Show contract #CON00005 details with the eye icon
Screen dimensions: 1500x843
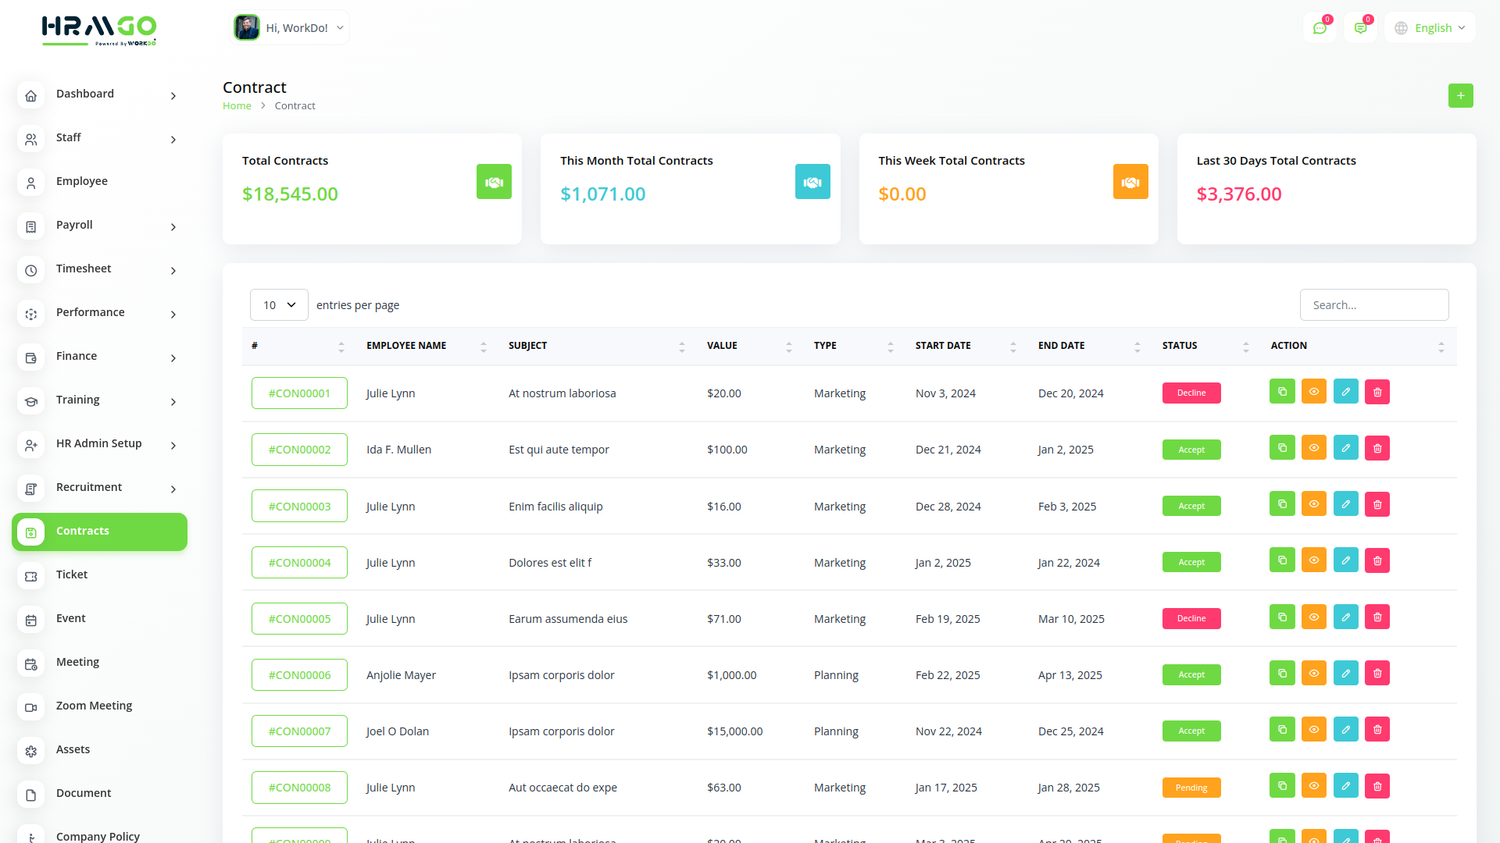tap(1314, 617)
